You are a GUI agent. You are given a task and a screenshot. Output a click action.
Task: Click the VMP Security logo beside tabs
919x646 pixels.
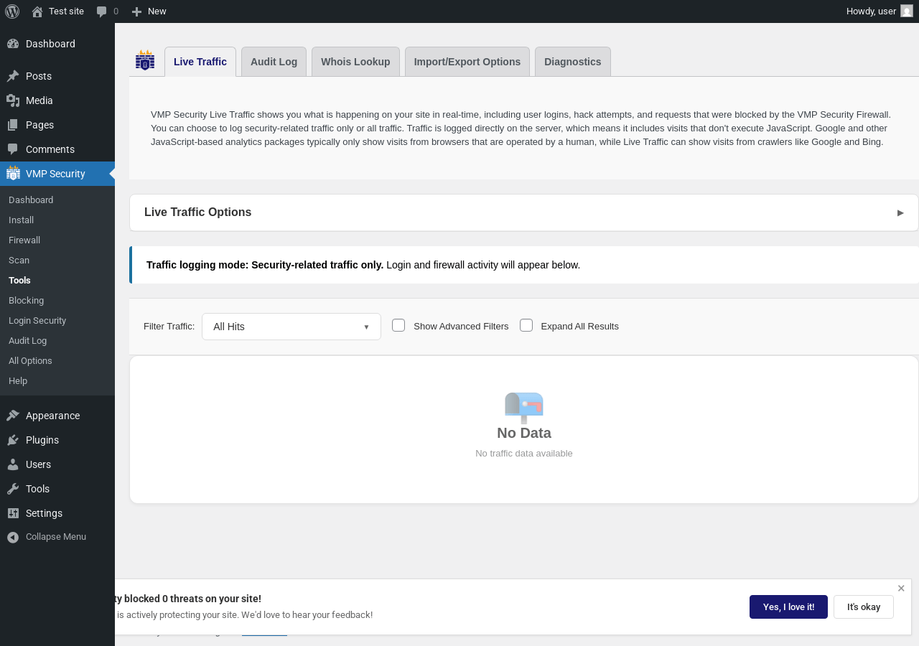145,60
